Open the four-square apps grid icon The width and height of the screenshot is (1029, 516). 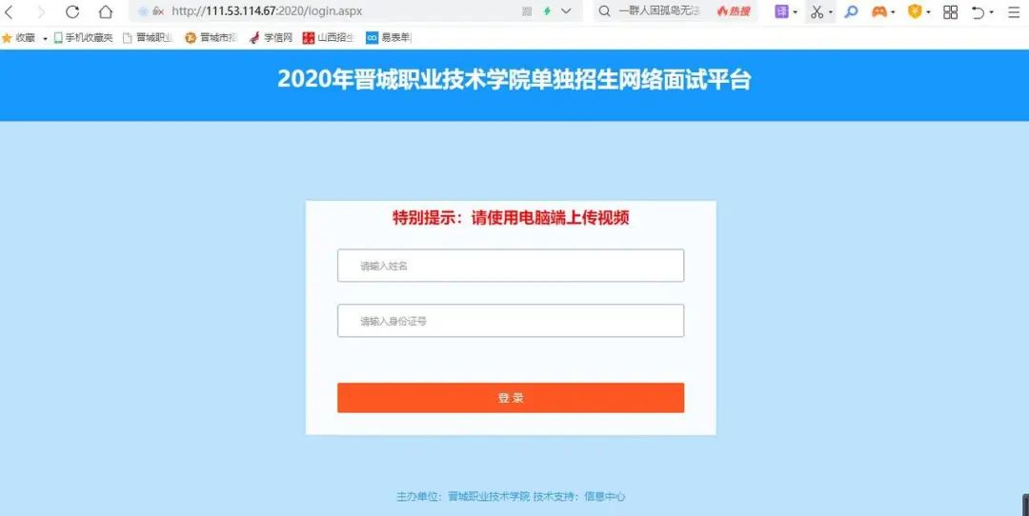950,11
